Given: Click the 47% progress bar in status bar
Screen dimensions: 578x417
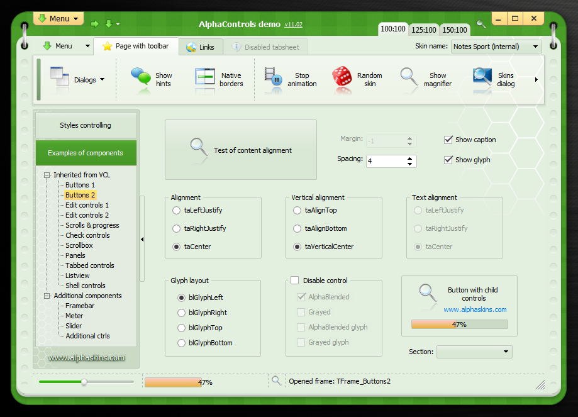Looking at the screenshot, I should [x=205, y=382].
